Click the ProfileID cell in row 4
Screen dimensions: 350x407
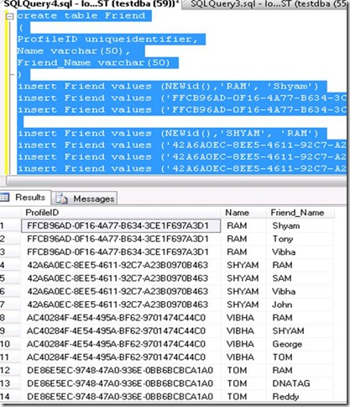[x=121, y=265]
